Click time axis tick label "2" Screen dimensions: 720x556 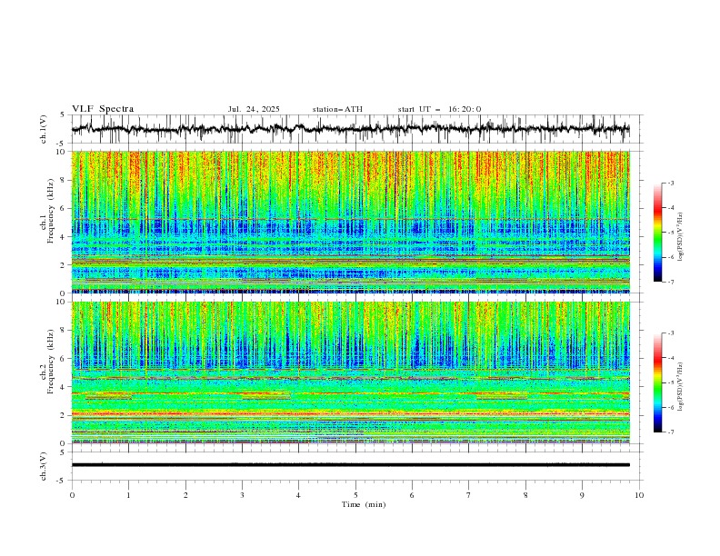pyautogui.click(x=185, y=495)
